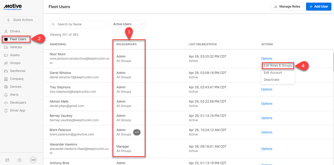The image size is (334, 165).
Task: Open the Active Users filter dropdown
Action: pyautogui.click(x=128, y=24)
